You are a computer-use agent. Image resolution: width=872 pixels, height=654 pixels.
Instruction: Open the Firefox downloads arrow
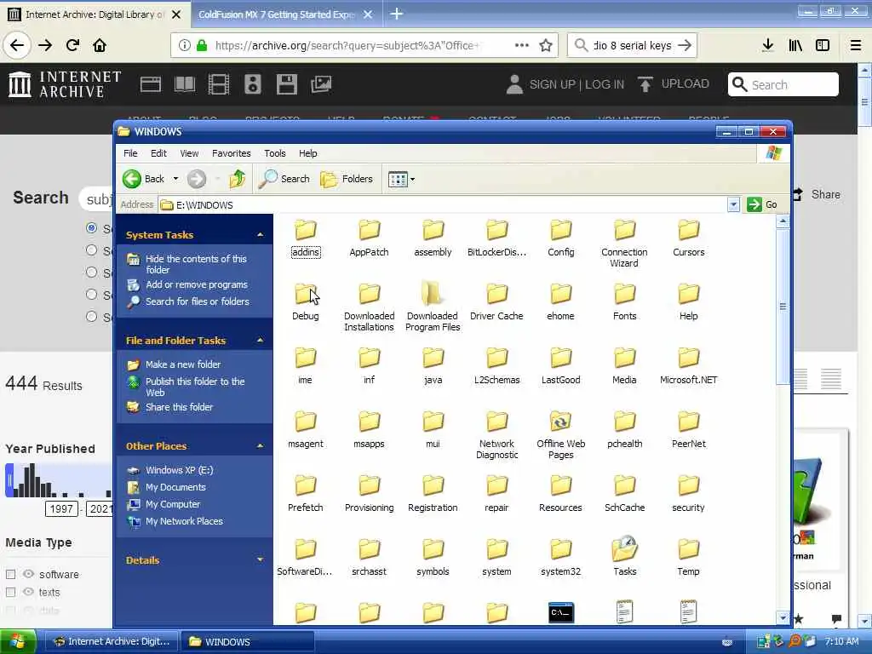tap(767, 45)
